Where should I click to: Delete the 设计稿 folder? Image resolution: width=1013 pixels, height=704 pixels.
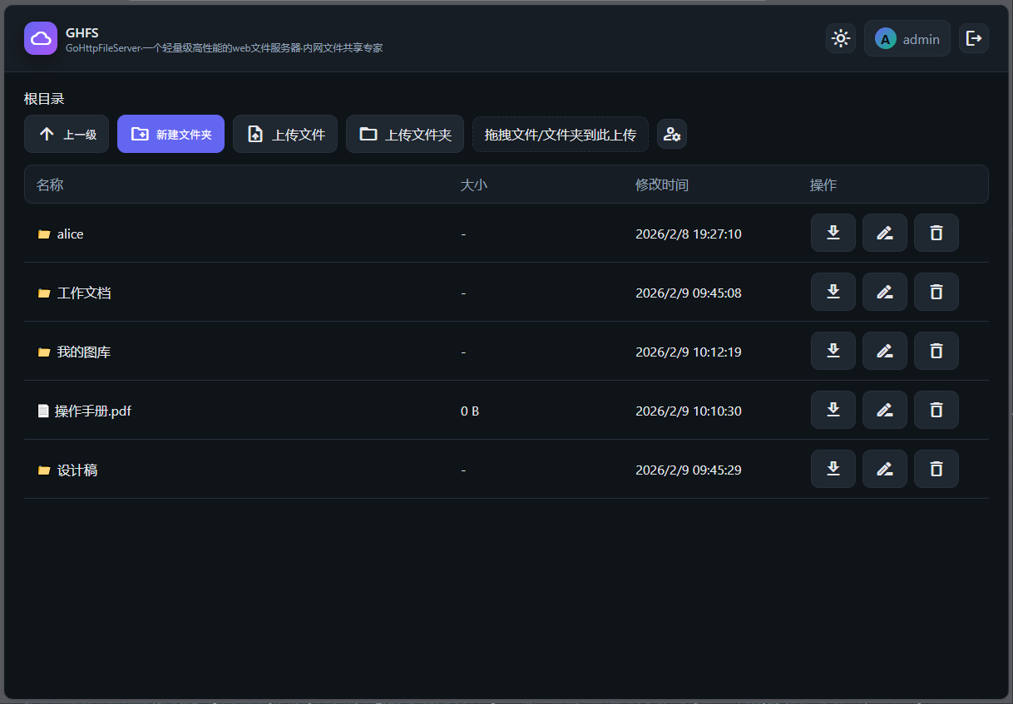pos(936,469)
